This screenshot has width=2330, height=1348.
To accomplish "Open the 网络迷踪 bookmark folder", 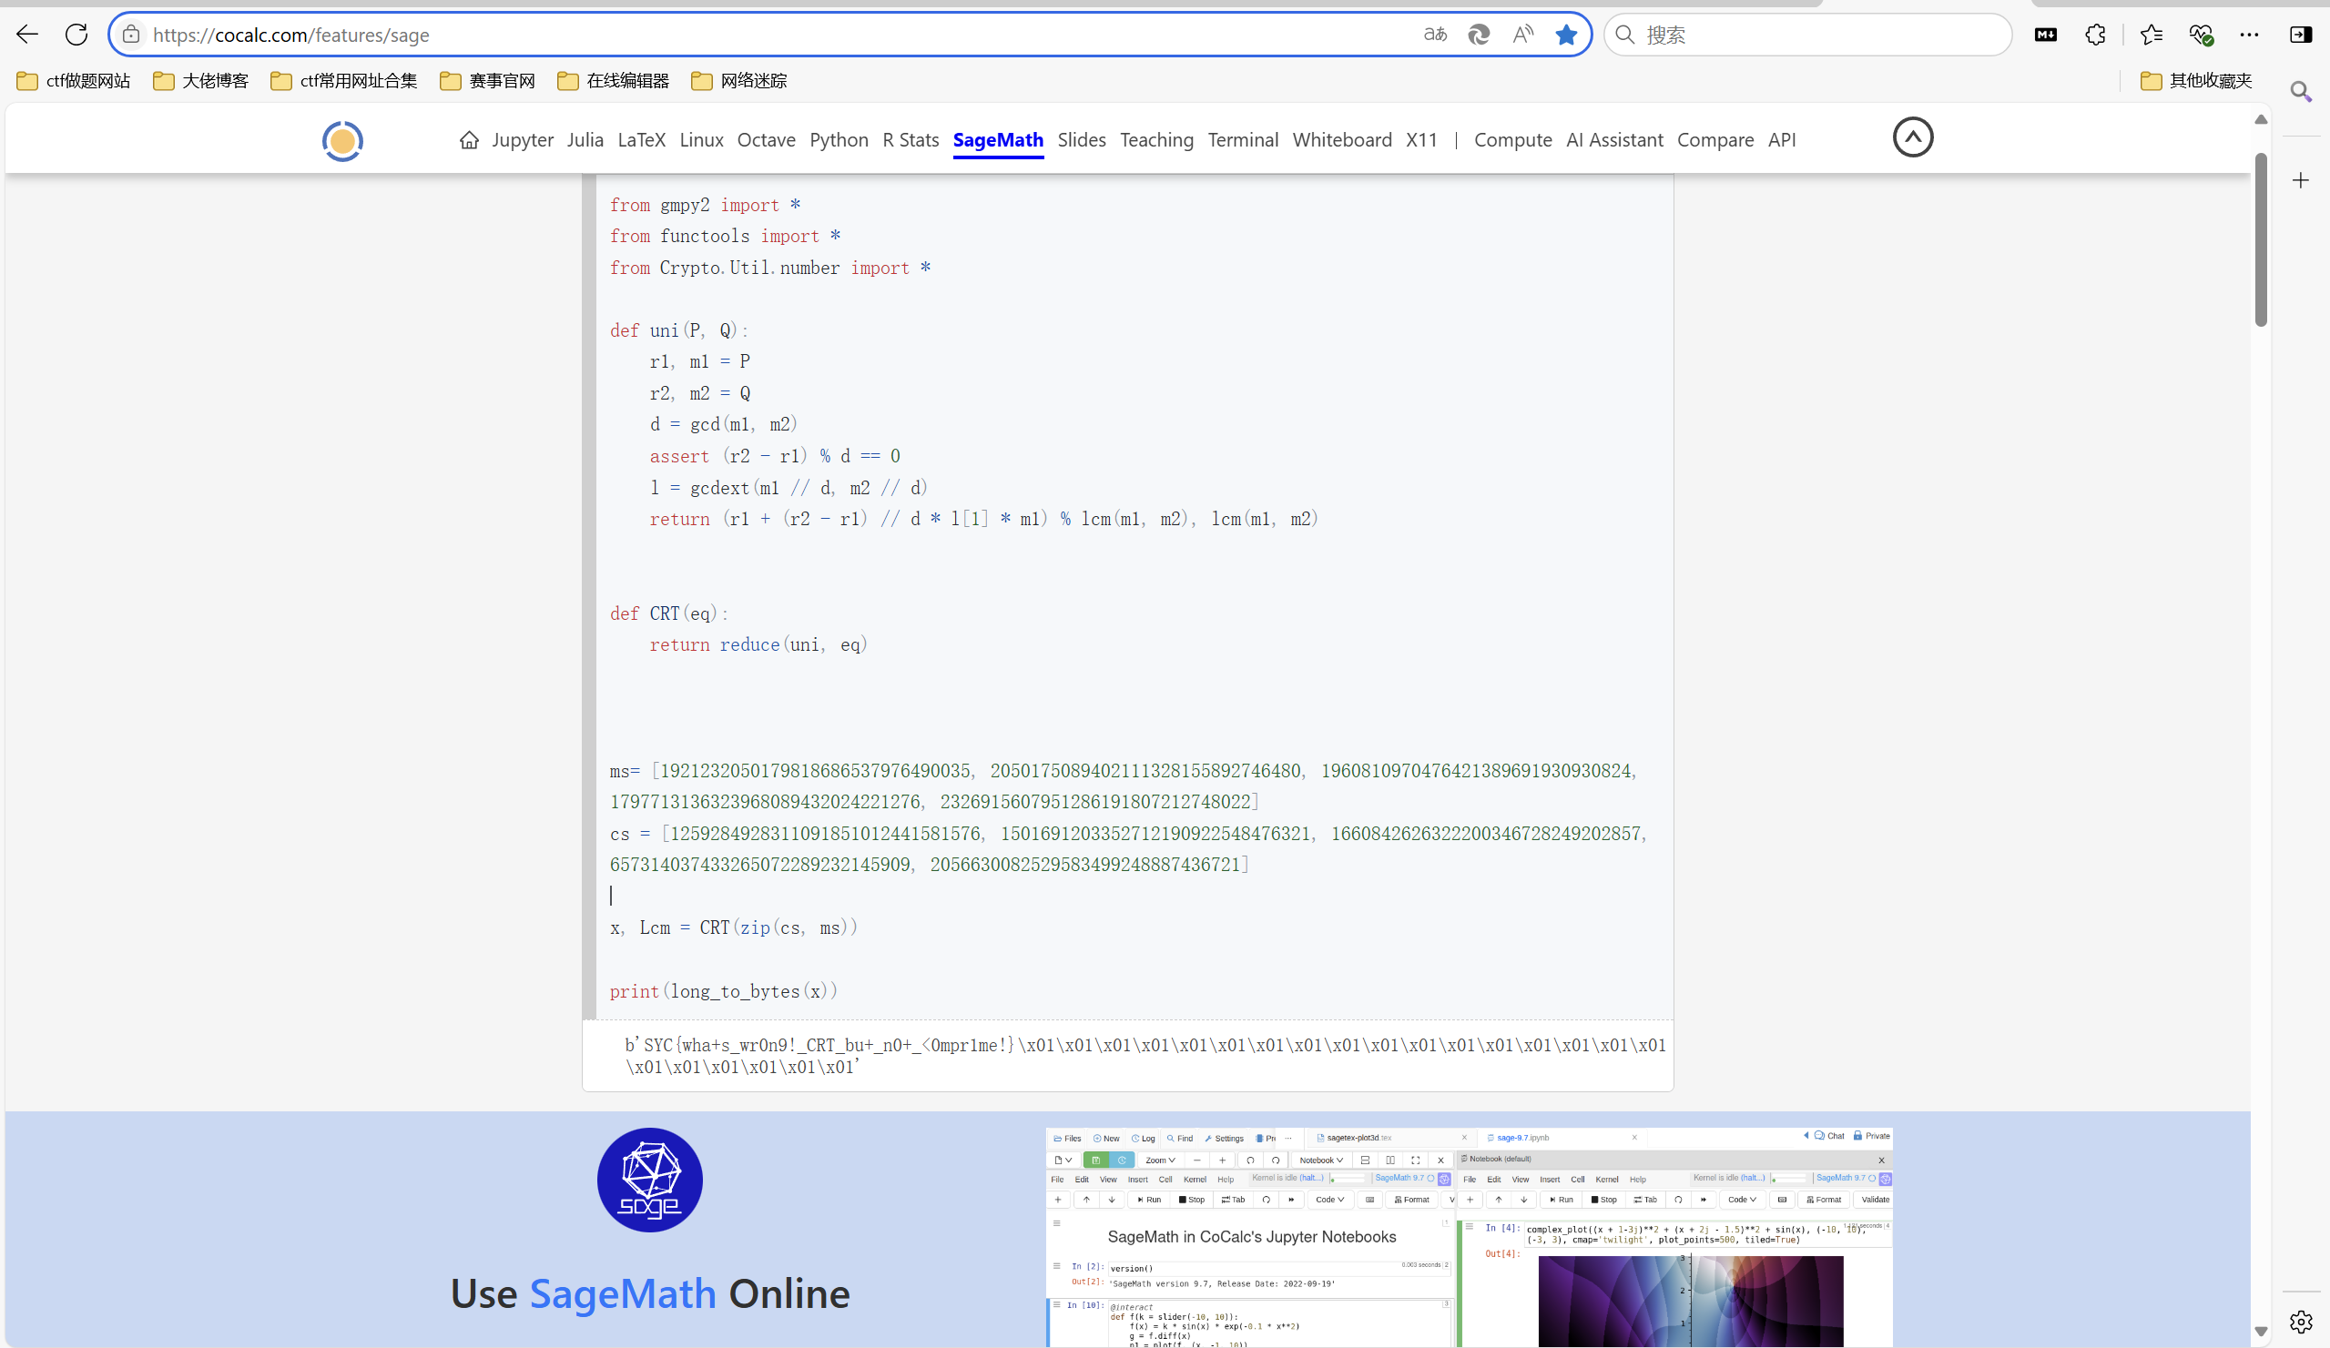I will pyautogui.click(x=739, y=80).
